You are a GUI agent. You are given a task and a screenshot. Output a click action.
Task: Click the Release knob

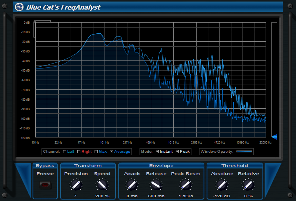click(x=156, y=185)
